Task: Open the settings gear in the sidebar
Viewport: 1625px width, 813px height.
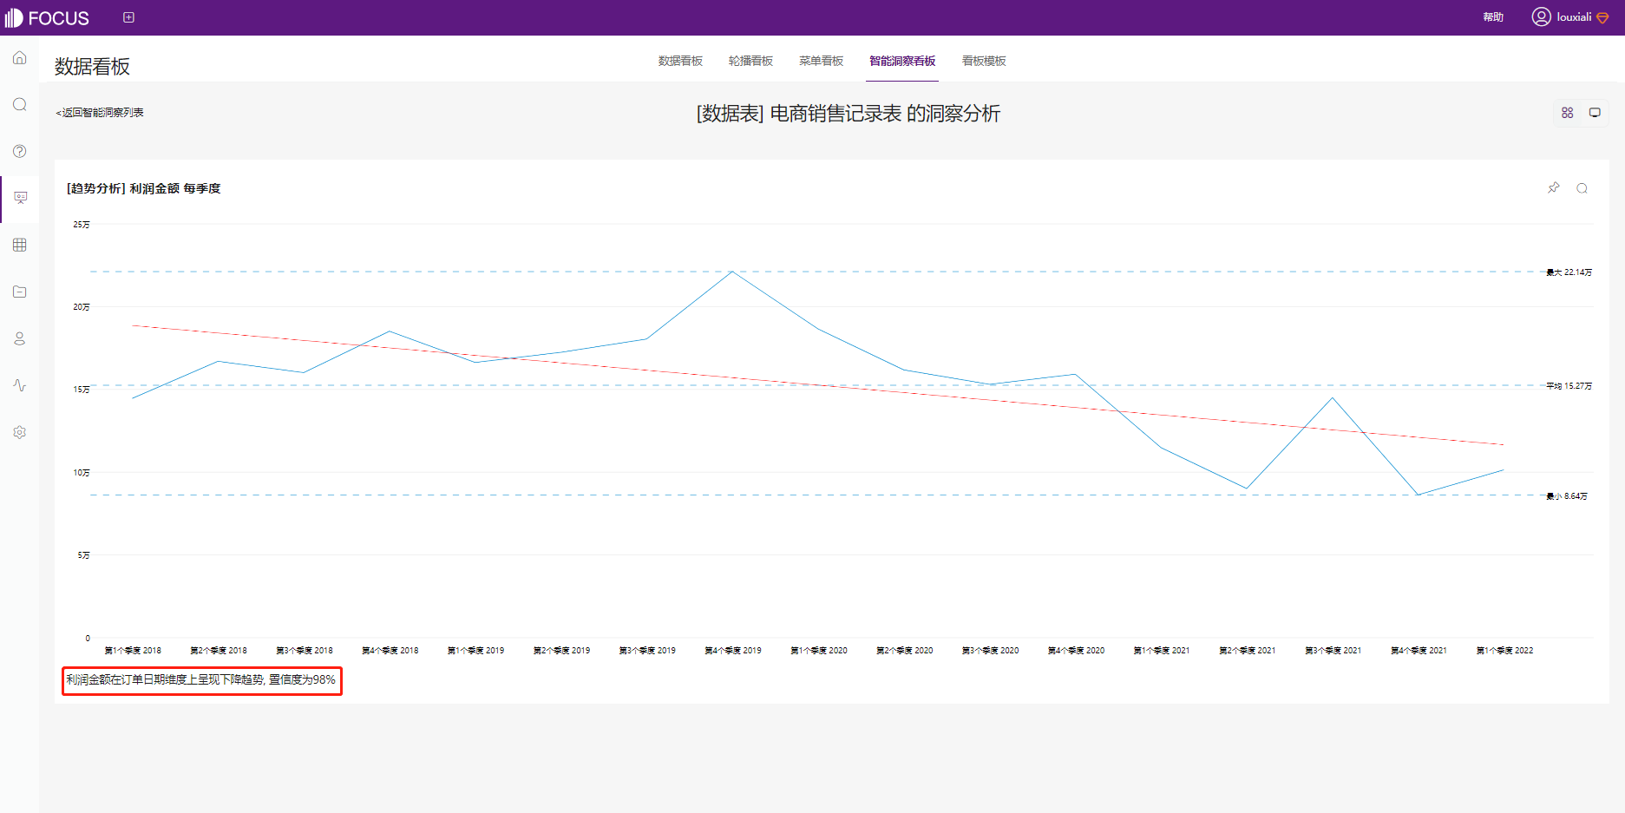Action: 19,431
